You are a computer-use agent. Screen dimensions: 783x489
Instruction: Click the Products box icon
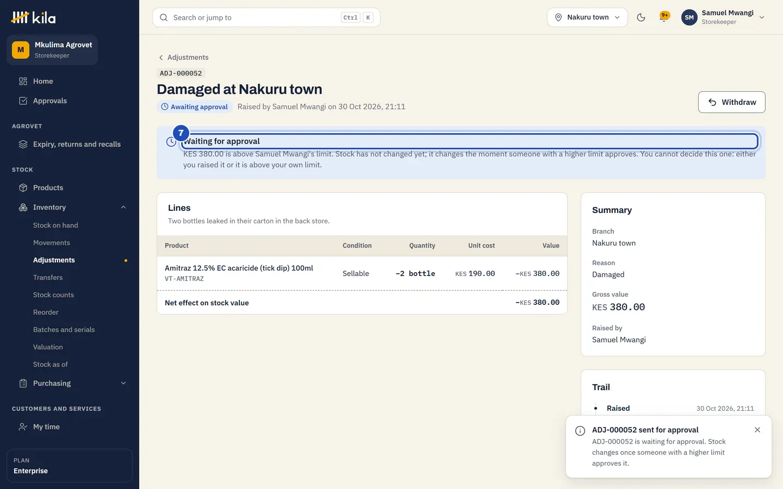[x=23, y=187]
